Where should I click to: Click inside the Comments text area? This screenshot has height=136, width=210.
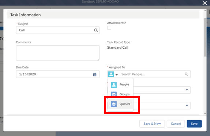58,53
